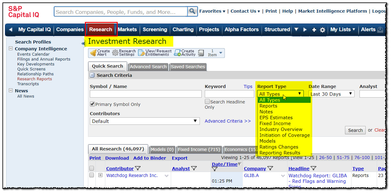Open the binder 1 Item dropdown arrow
This screenshot has width=391, height=193.
tap(221, 53)
